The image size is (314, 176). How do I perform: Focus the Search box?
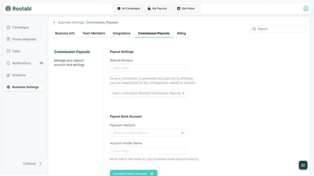(x=278, y=29)
